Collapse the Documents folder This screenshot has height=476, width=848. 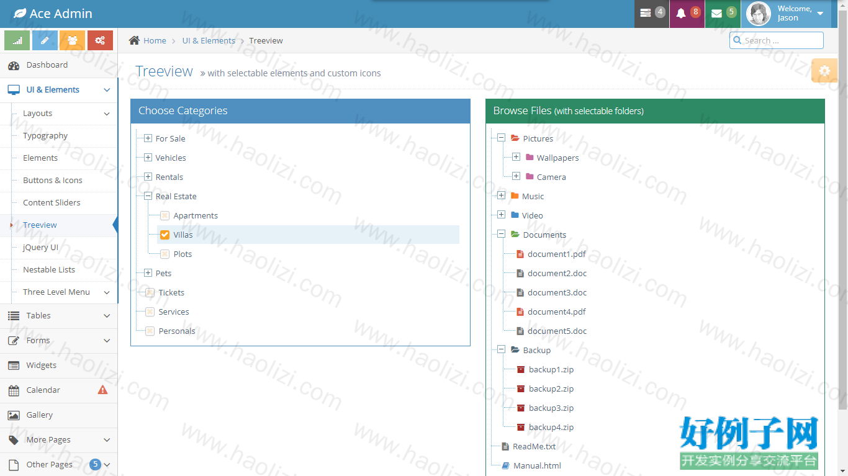pyautogui.click(x=502, y=234)
